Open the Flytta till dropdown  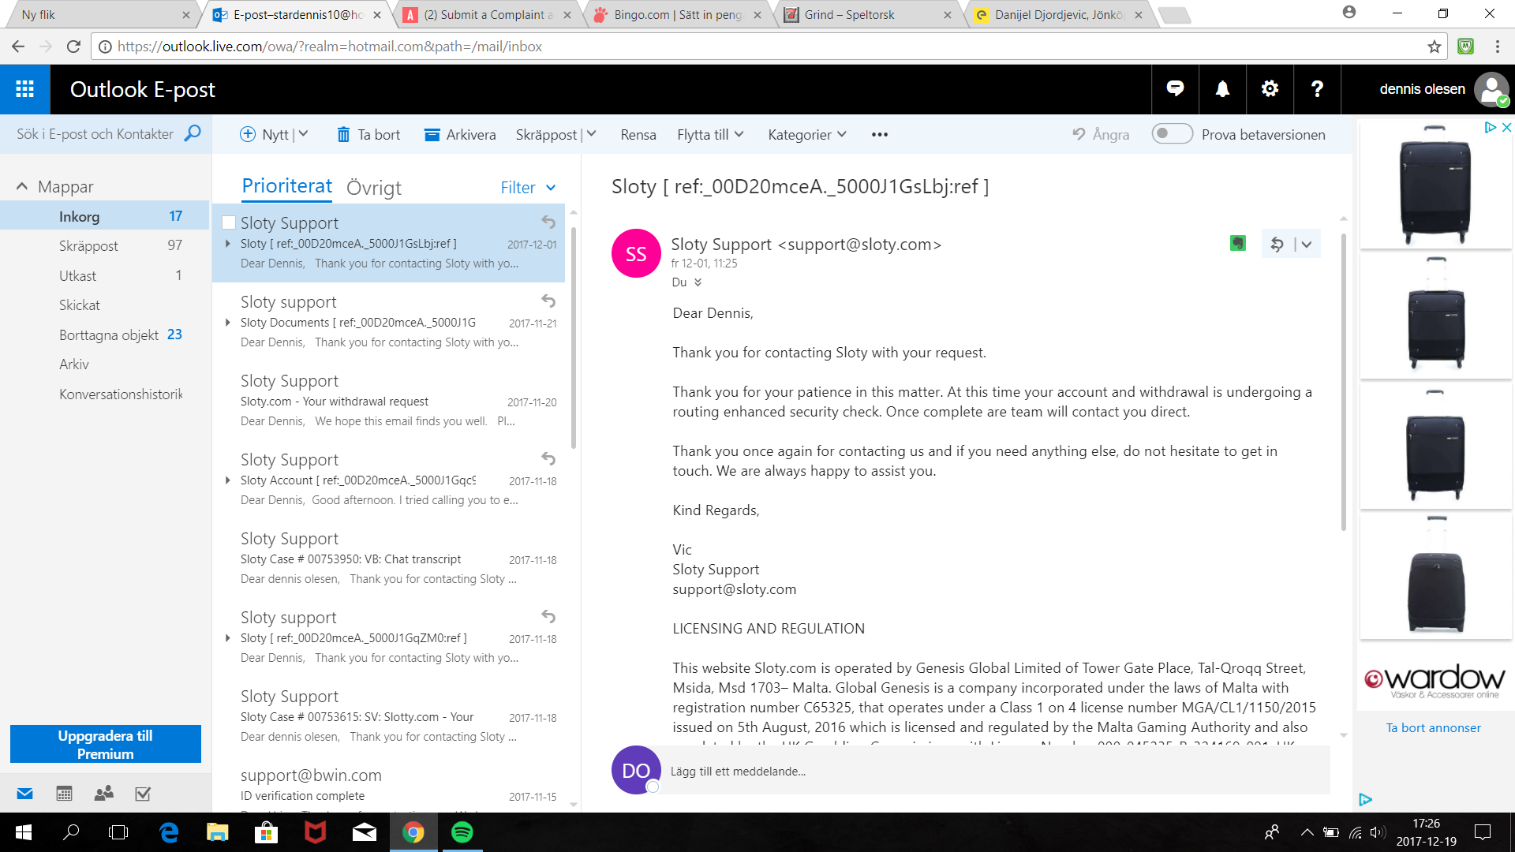710,135
